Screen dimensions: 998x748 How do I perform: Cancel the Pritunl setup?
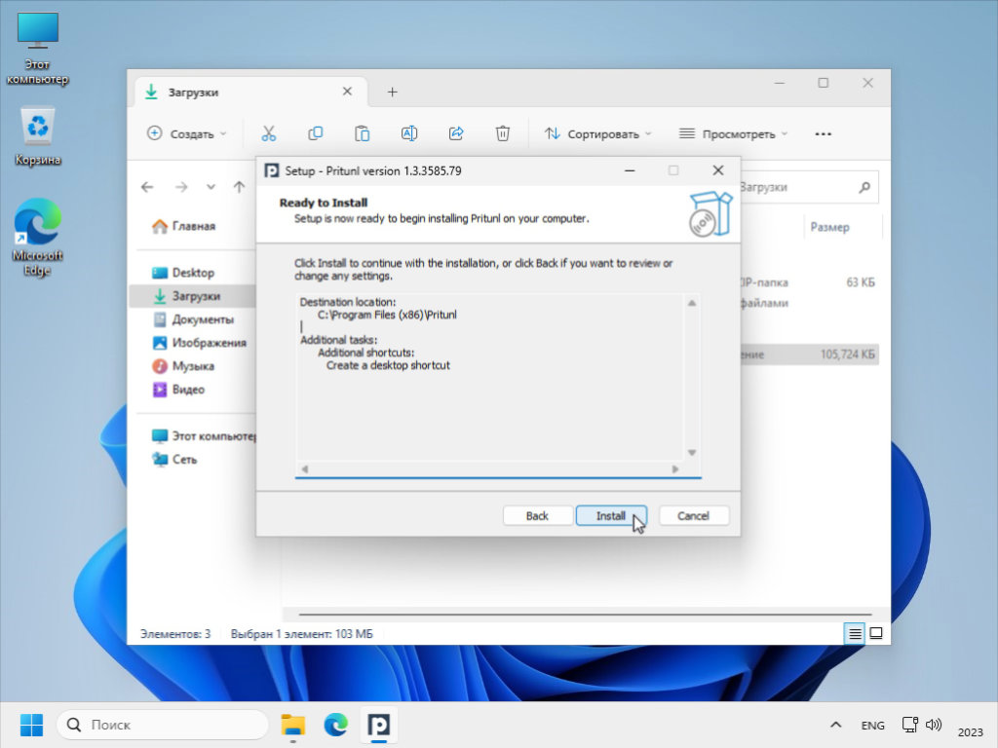[x=693, y=516]
